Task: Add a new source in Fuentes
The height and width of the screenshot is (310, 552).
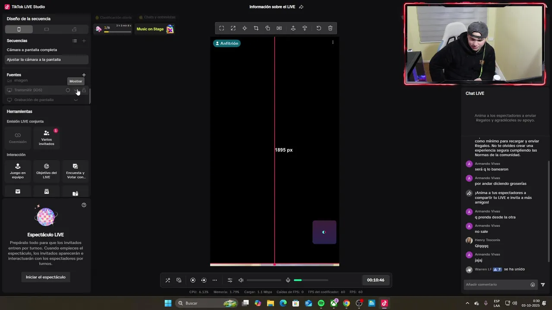Action: coord(84,75)
